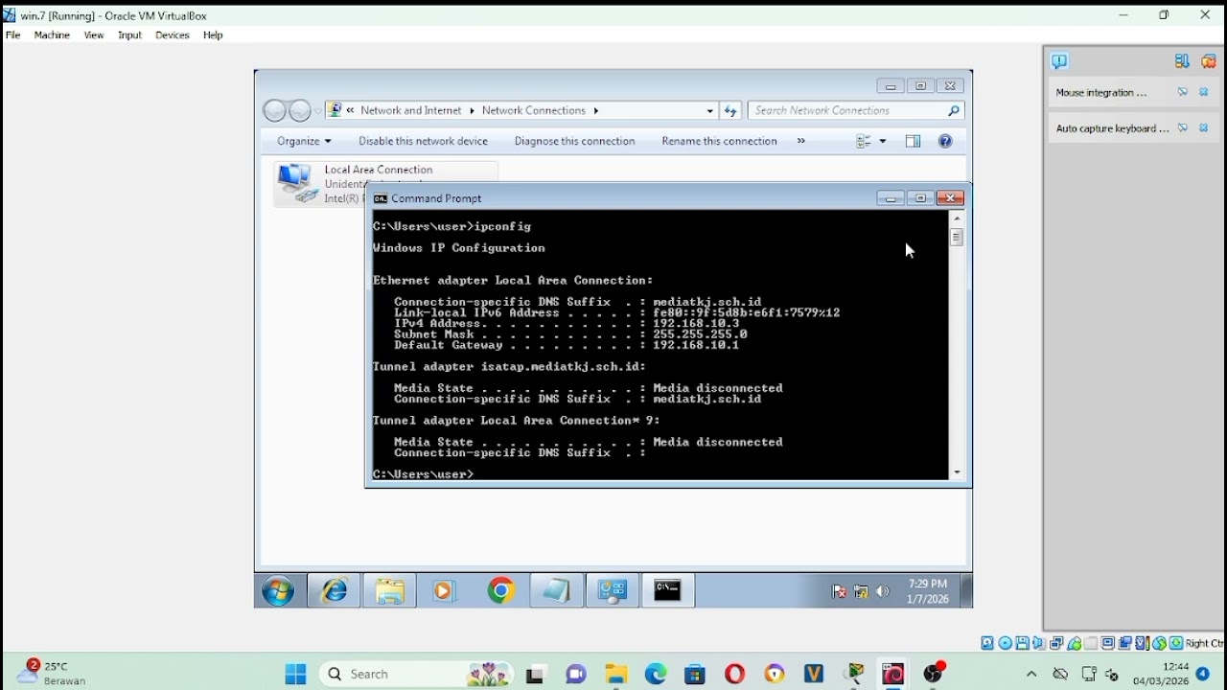Screen dimensions: 1227x690
Task: Show more toolbar commands chevron
Action: 802,142
